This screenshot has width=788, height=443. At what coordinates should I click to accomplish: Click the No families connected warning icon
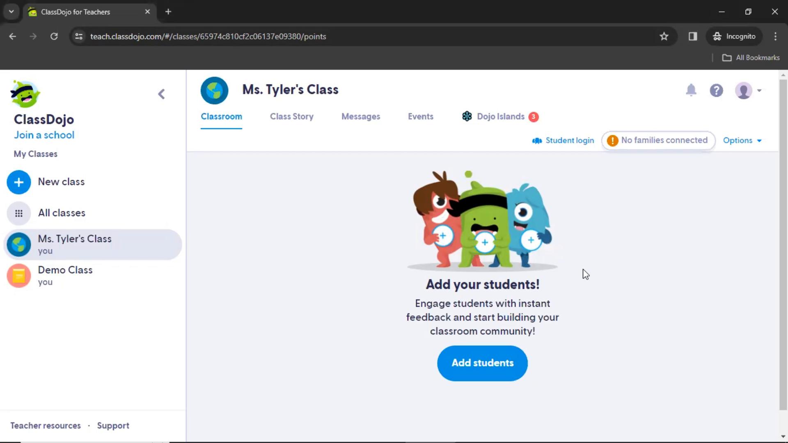[x=612, y=140]
